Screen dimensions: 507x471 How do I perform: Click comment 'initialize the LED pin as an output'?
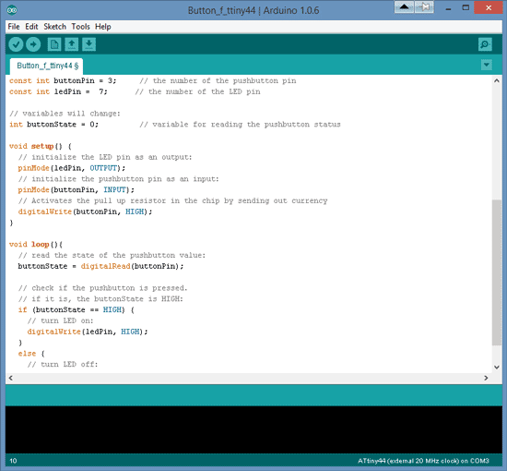tap(105, 157)
